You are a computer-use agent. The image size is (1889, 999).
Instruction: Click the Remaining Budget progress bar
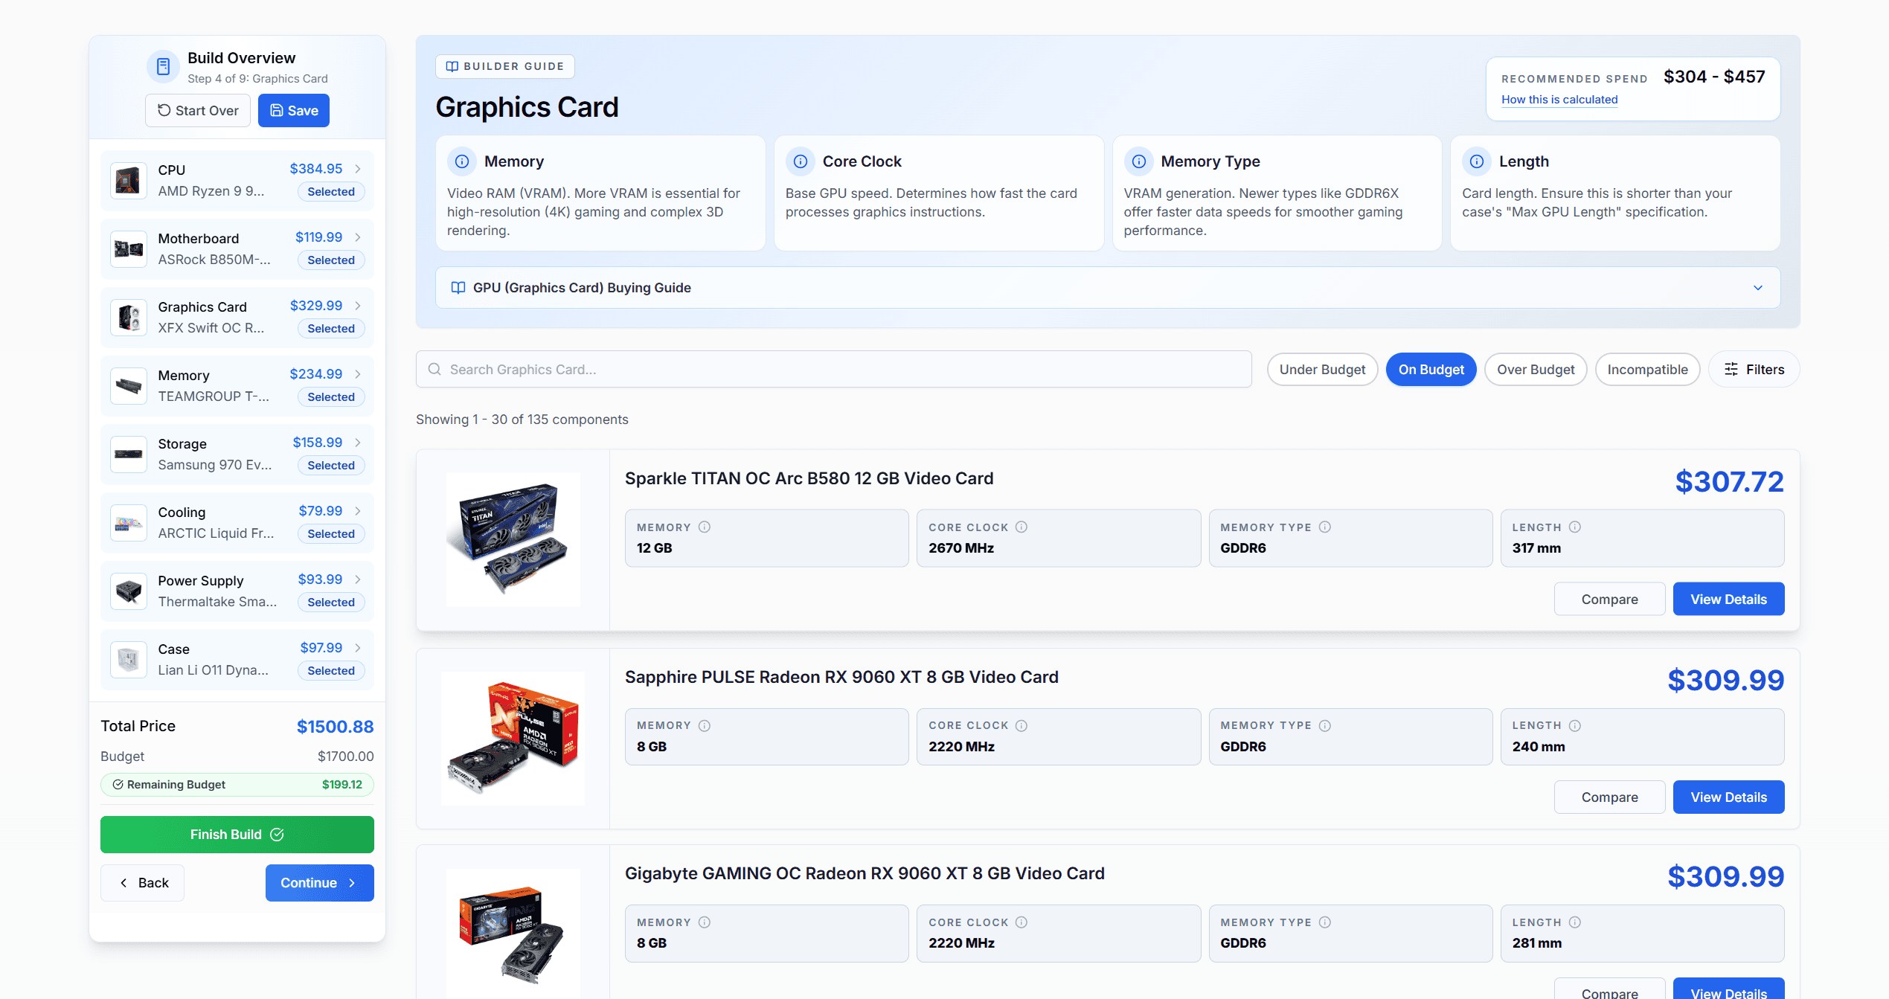click(x=237, y=784)
